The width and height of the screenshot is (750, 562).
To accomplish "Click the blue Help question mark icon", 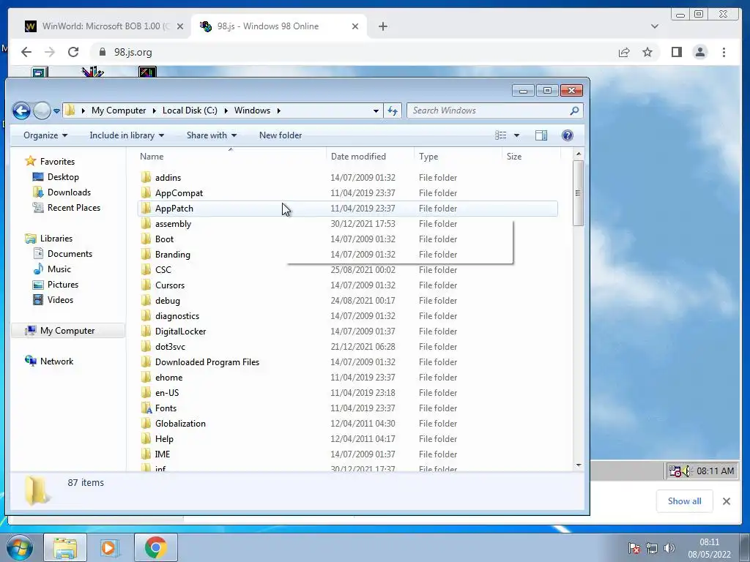I will point(568,135).
